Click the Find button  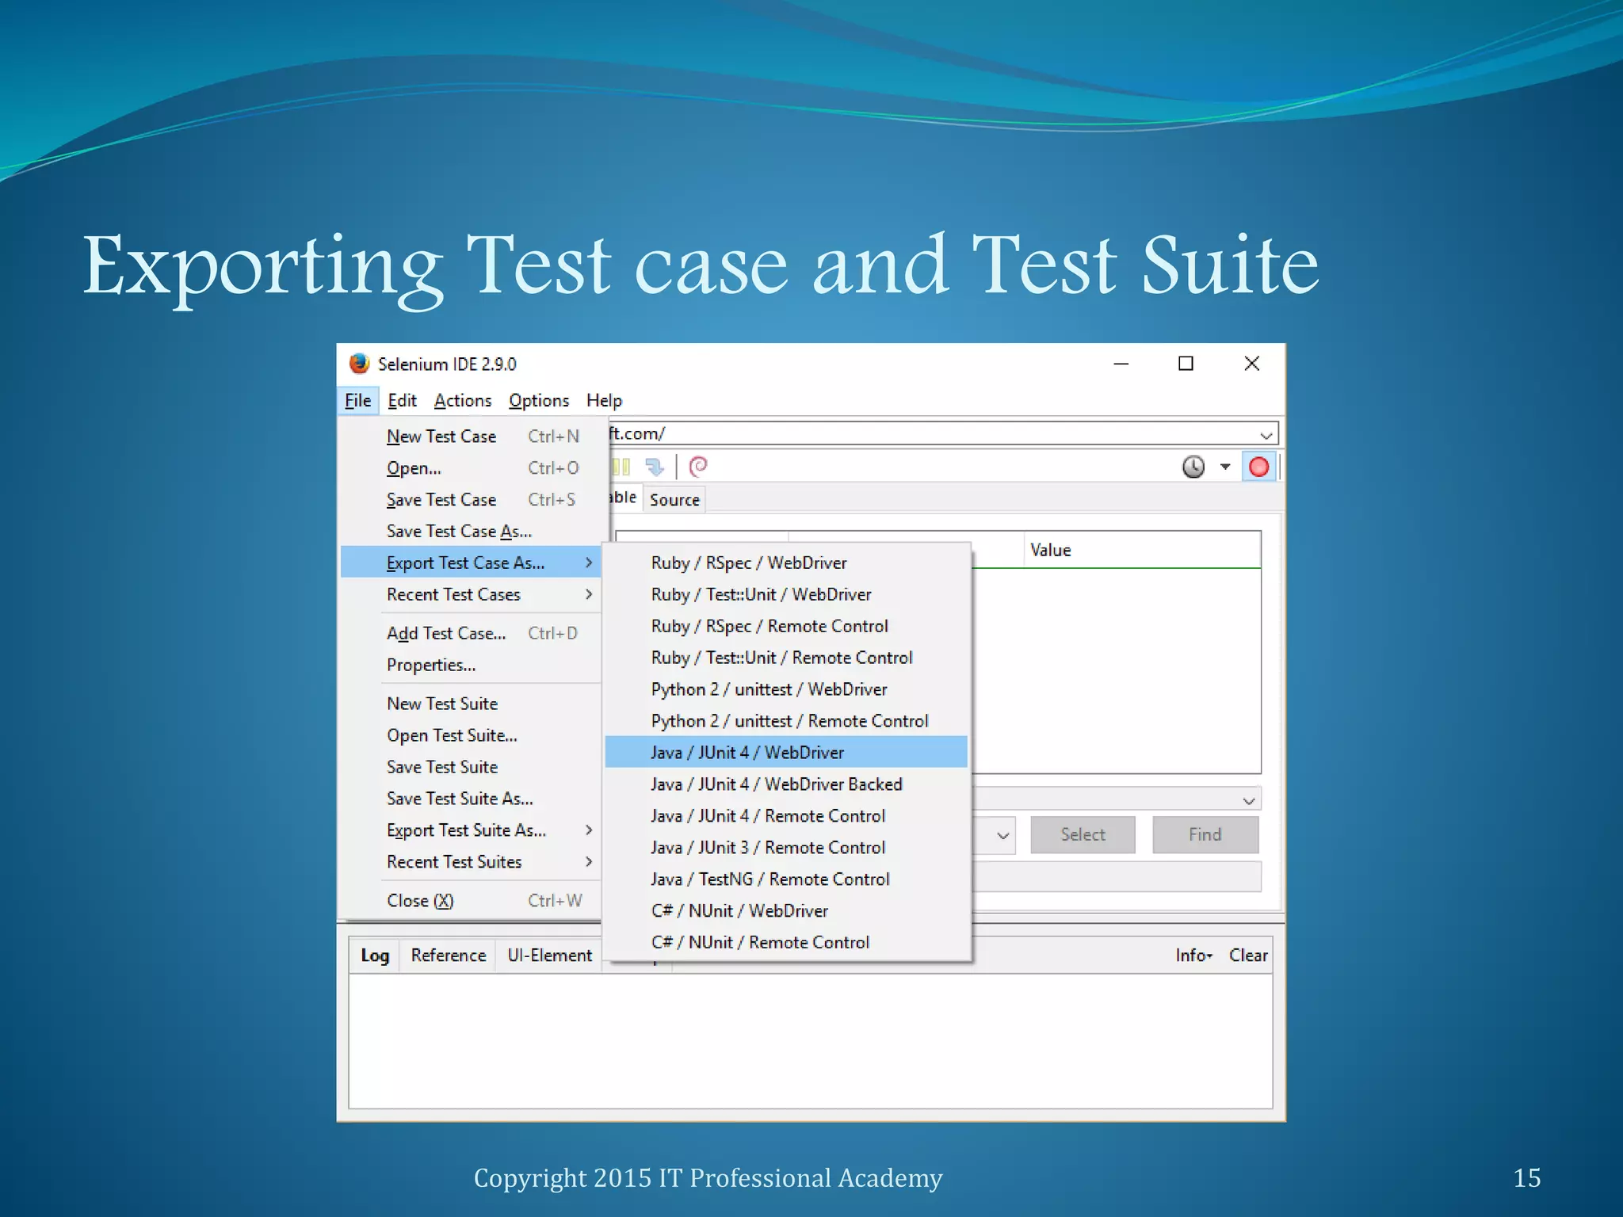(x=1205, y=834)
